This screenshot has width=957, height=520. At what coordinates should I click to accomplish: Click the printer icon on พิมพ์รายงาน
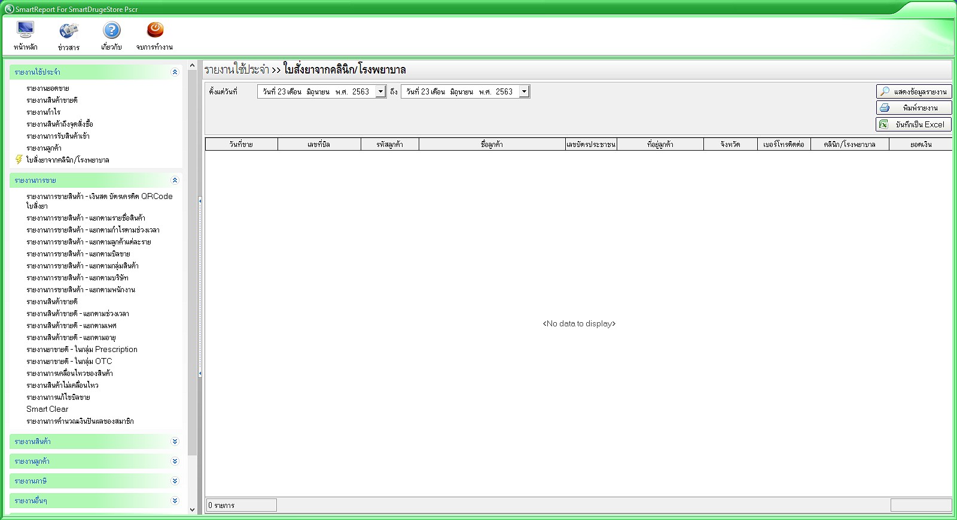point(885,108)
